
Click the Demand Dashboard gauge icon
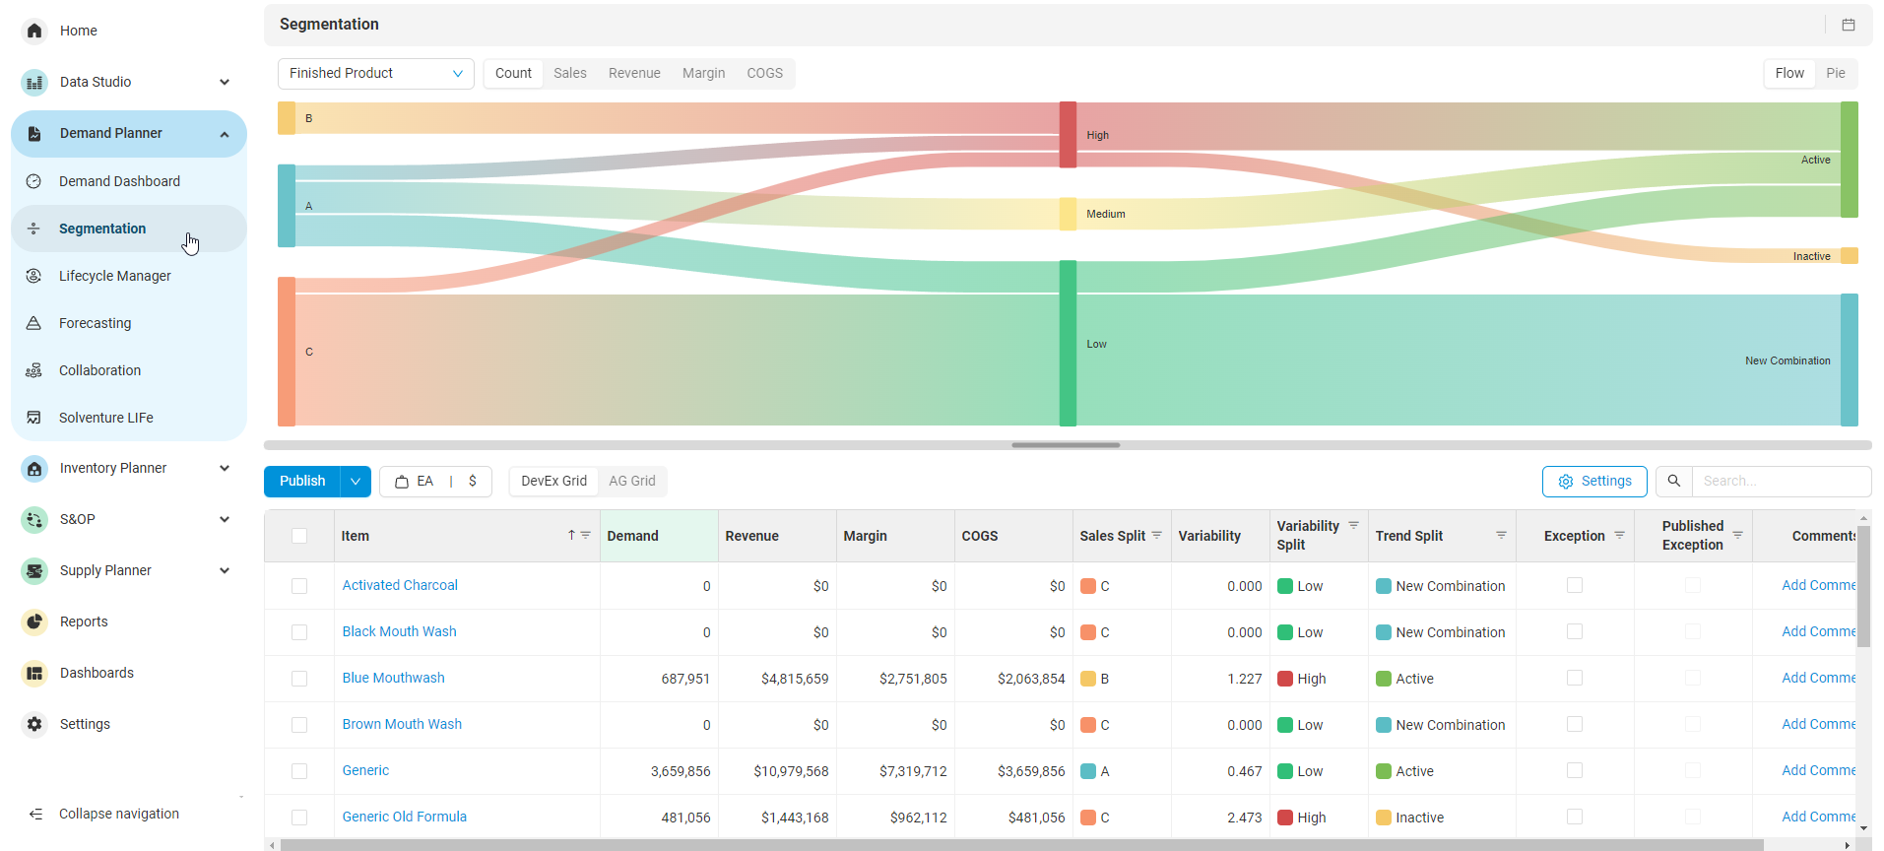click(x=33, y=181)
